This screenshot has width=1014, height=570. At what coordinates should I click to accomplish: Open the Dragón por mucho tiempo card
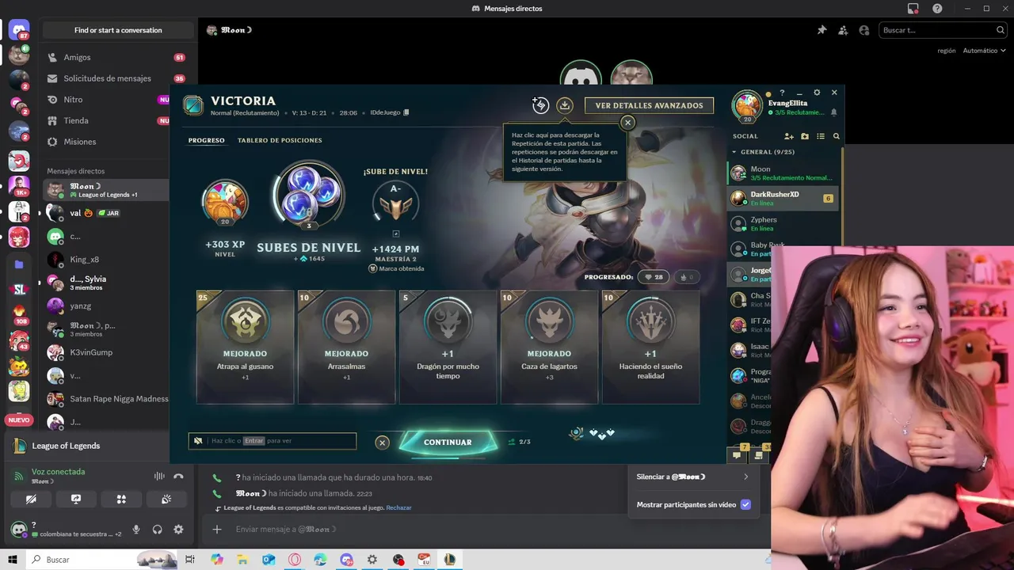(448, 347)
